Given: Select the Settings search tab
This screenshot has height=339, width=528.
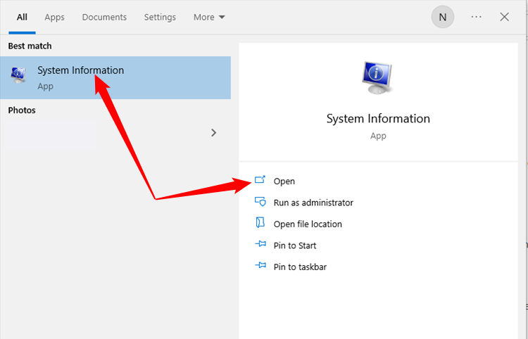Looking at the screenshot, I should tap(161, 17).
